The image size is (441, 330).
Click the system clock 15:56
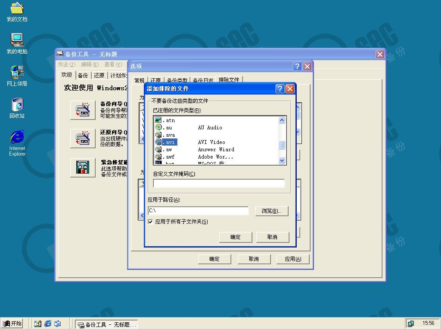coord(429,323)
